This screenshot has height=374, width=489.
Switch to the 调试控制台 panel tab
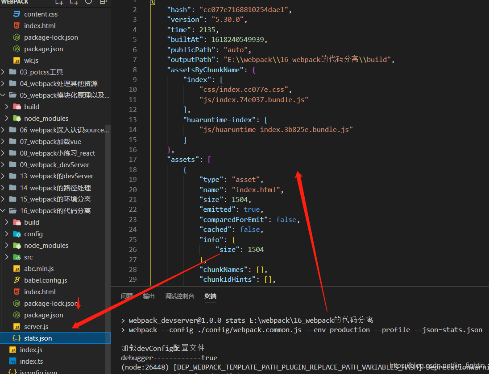click(x=180, y=296)
